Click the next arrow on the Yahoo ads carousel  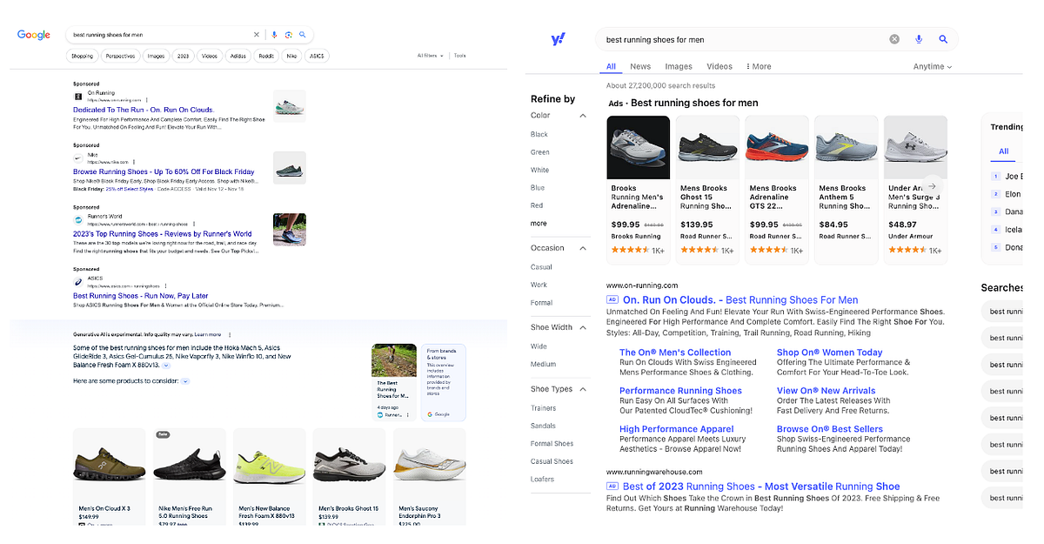[932, 185]
